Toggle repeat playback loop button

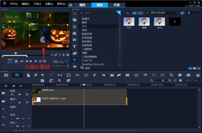40,61
